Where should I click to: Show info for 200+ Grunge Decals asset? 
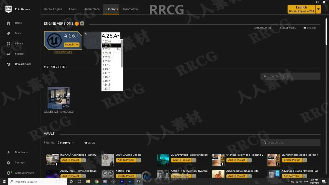click(112, 164)
